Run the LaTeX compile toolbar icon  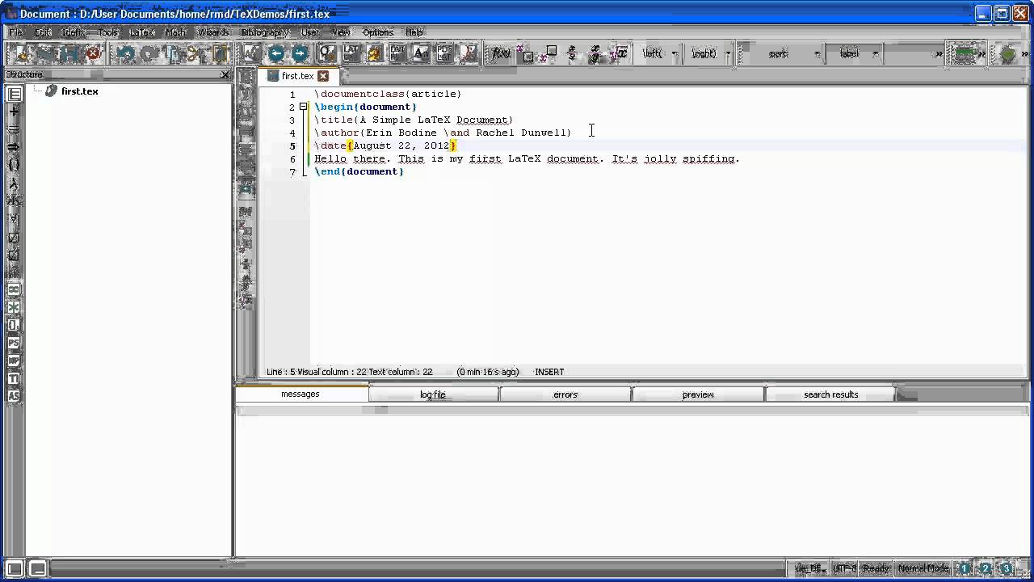point(351,54)
